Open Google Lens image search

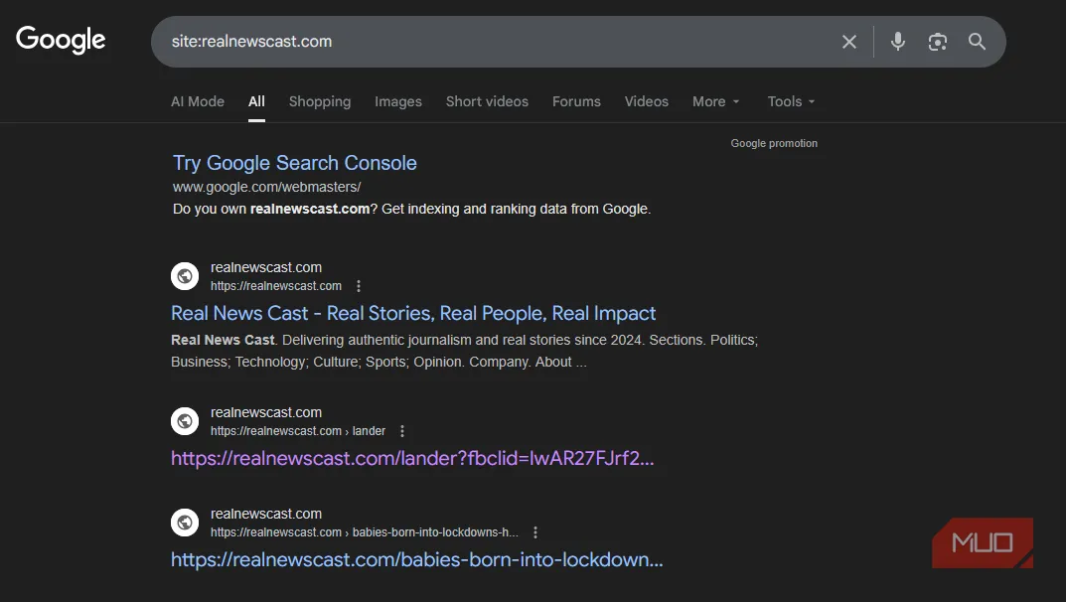tap(937, 42)
